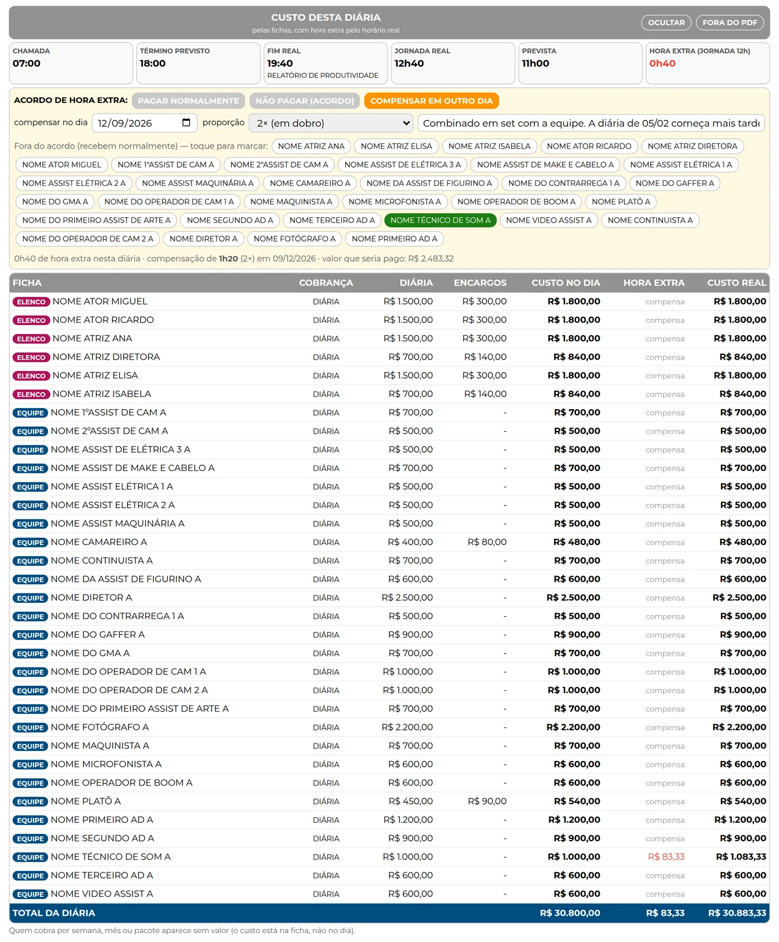Click R$ 90,00 encargos of NOME PLATÔ A
Screen dimensions: 779x942
487,802
